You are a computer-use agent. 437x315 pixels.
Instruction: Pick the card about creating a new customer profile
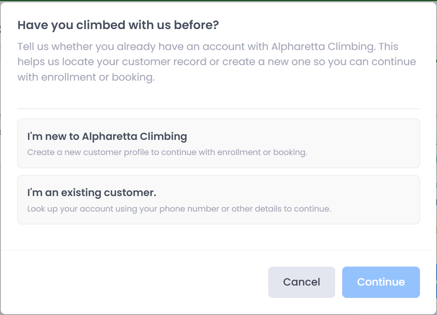click(x=218, y=143)
